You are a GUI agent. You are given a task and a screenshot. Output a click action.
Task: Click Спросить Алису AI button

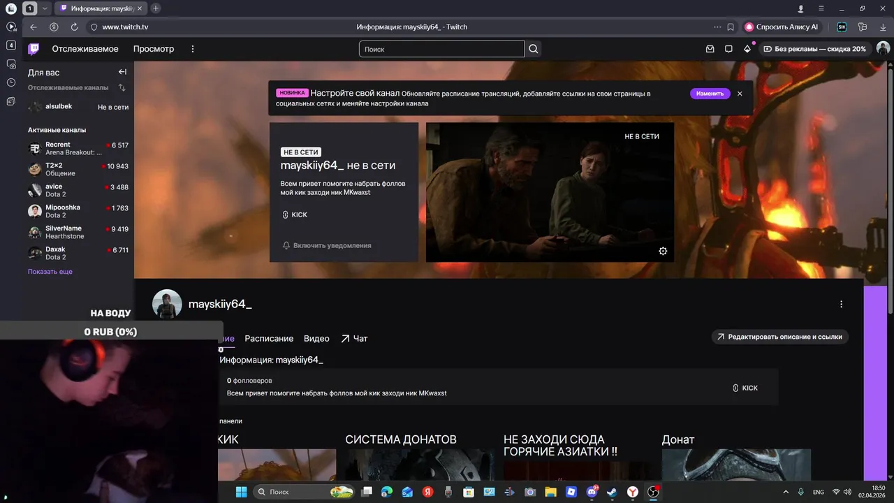[782, 27]
